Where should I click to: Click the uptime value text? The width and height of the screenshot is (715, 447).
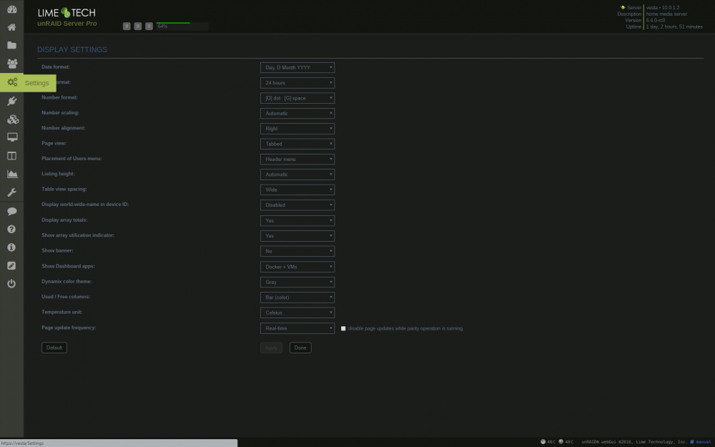pos(674,27)
